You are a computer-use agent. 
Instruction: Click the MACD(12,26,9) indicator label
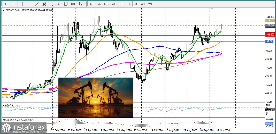[x=18, y=120]
